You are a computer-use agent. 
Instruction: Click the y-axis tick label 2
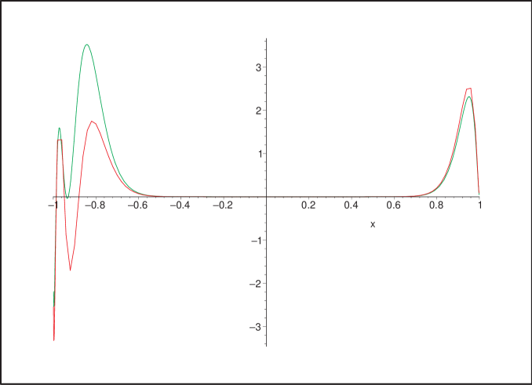click(257, 111)
